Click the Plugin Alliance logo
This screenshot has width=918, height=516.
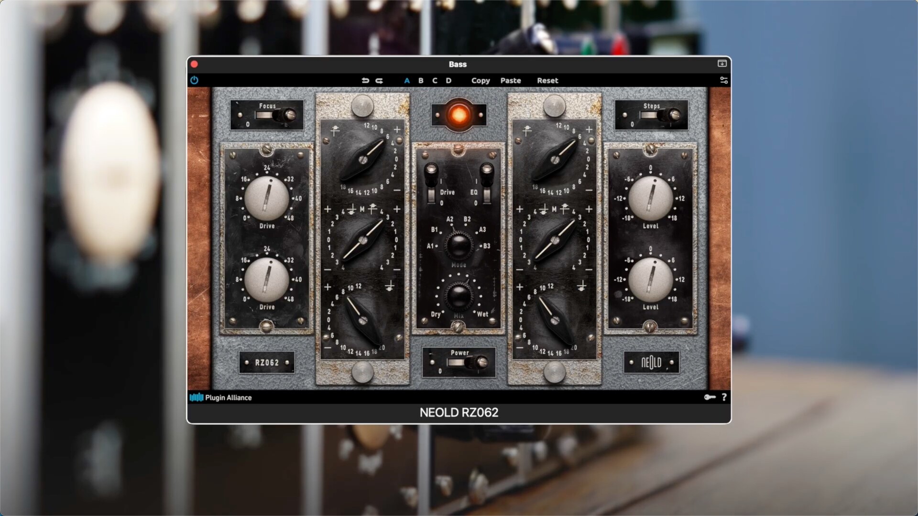[x=220, y=398]
